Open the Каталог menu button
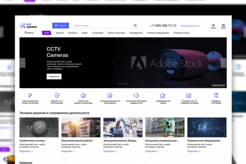The width and height of the screenshot is (246, 164). (x=60, y=25)
